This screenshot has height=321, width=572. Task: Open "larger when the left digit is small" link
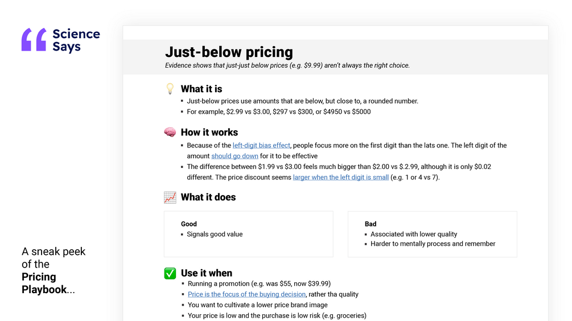(x=341, y=178)
